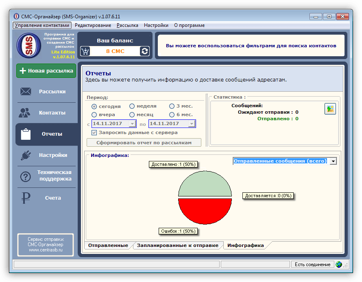Image resolution: width=362 pixels, height=282 pixels.
Task: Select the неделя period radio button
Action: (x=132, y=106)
